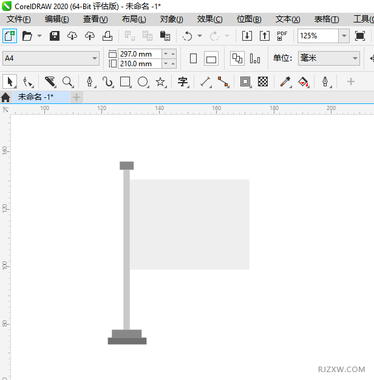Click the Import icon

247,36
